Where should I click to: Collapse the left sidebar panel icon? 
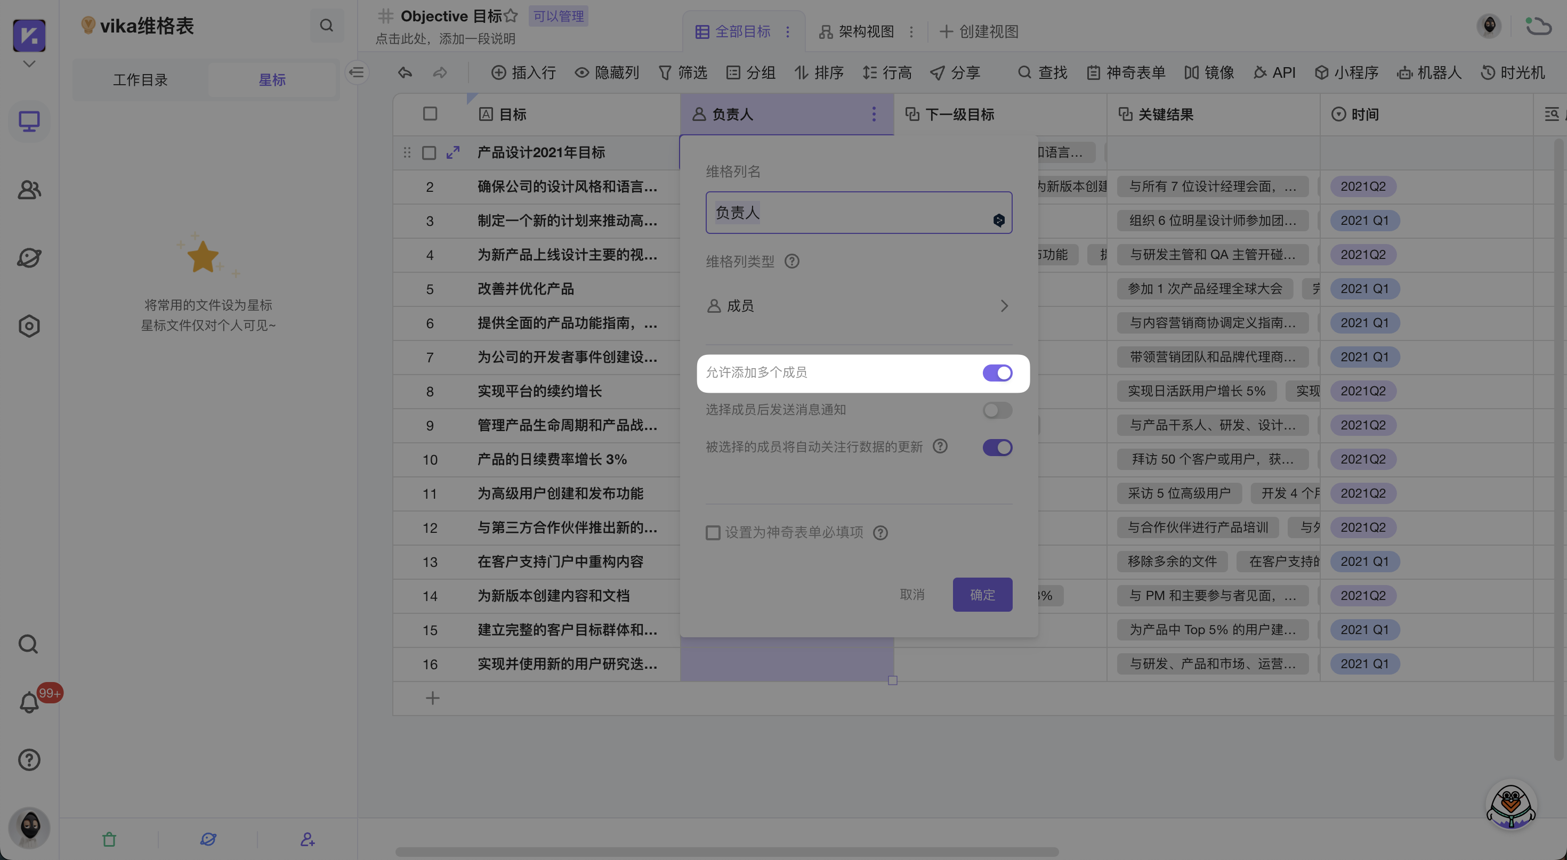(357, 73)
